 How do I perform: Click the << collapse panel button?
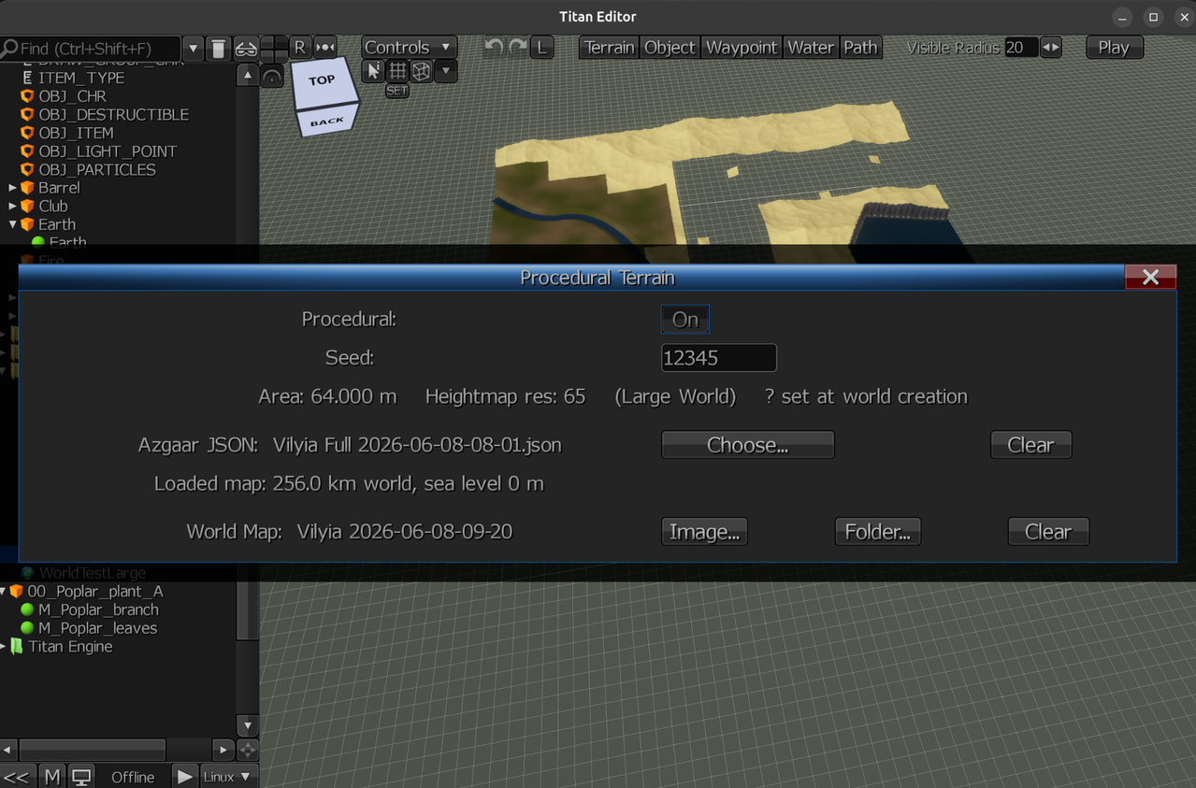coord(17,777)
